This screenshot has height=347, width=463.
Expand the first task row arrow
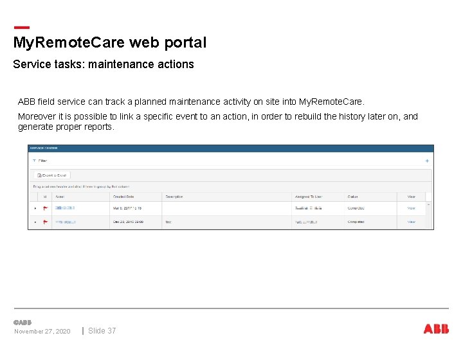(35, 208)
